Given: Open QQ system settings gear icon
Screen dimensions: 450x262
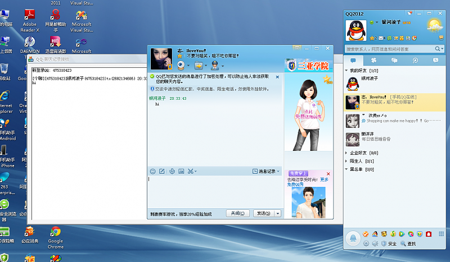Looking at the screenshot, I should tap(366, 243).
